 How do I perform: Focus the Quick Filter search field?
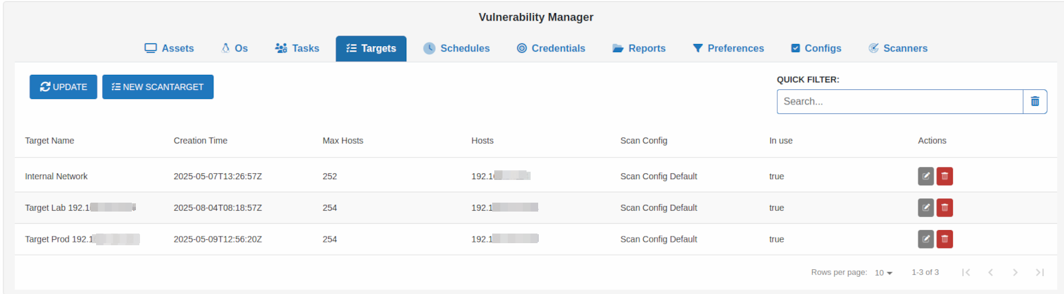click(899, 101)
